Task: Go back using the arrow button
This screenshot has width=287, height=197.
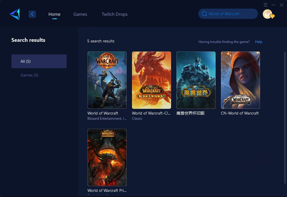Action: coord(32,14)
